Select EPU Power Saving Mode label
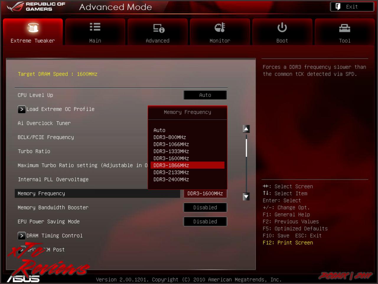378x284 pixels. [49, 222]
